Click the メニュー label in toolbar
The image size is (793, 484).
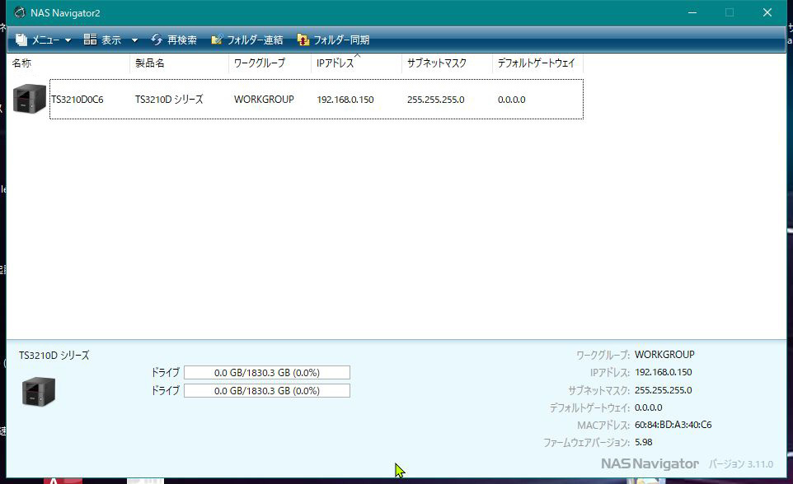pos(45,40)
